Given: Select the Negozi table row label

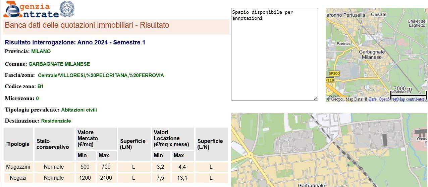Looking at the screenshot, I should [x=18, y=178].
